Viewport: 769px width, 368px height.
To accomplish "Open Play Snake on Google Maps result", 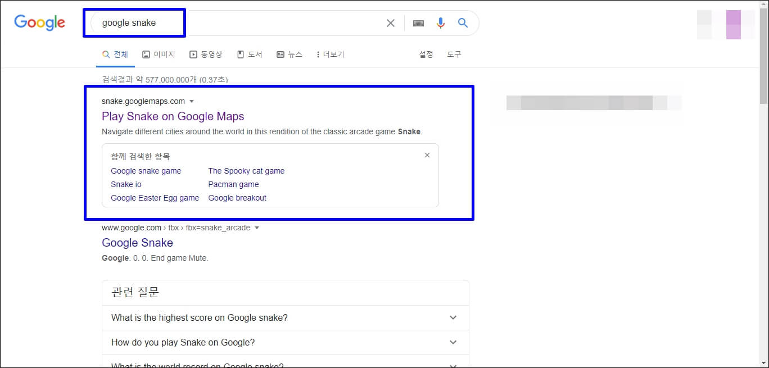I will pos(173,116).
